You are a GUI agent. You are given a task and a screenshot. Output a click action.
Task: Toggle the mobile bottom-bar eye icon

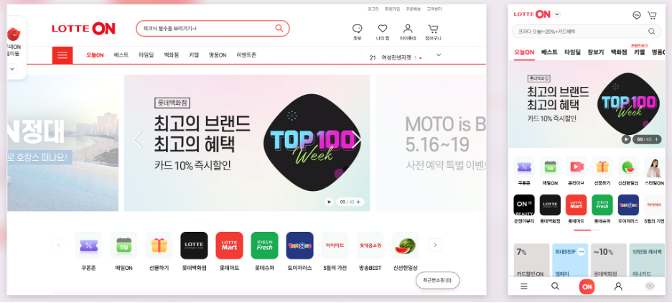[650, 286]
